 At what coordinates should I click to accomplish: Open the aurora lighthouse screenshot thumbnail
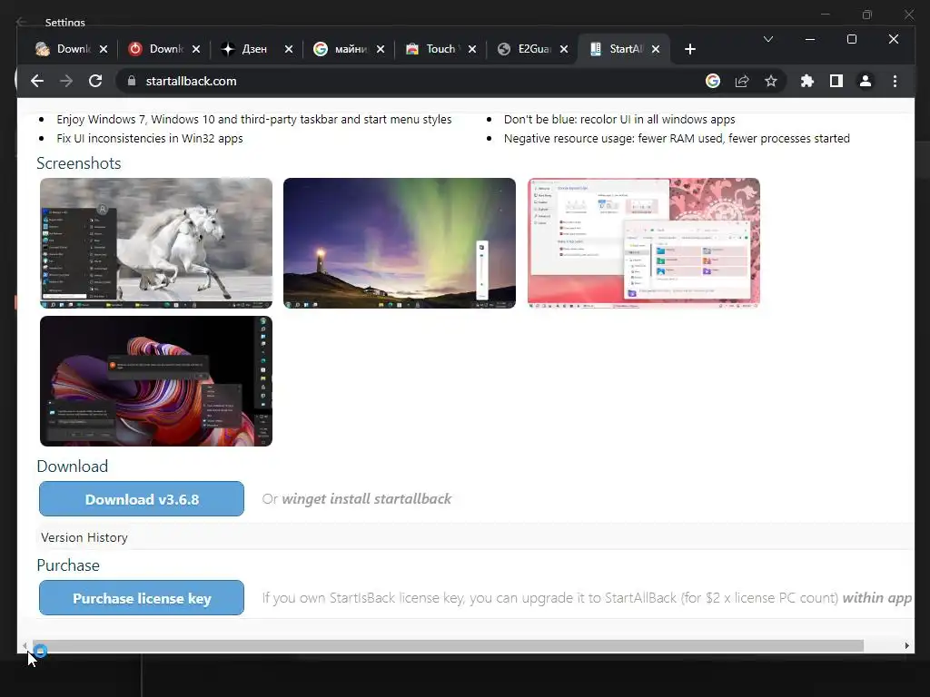pyautogui.click(x=400, y=243)
